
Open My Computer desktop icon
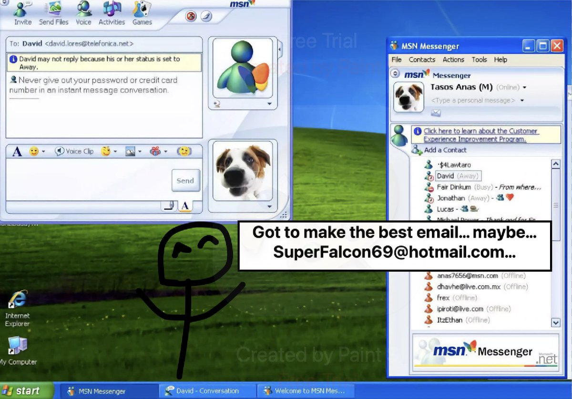click(18, 346)
